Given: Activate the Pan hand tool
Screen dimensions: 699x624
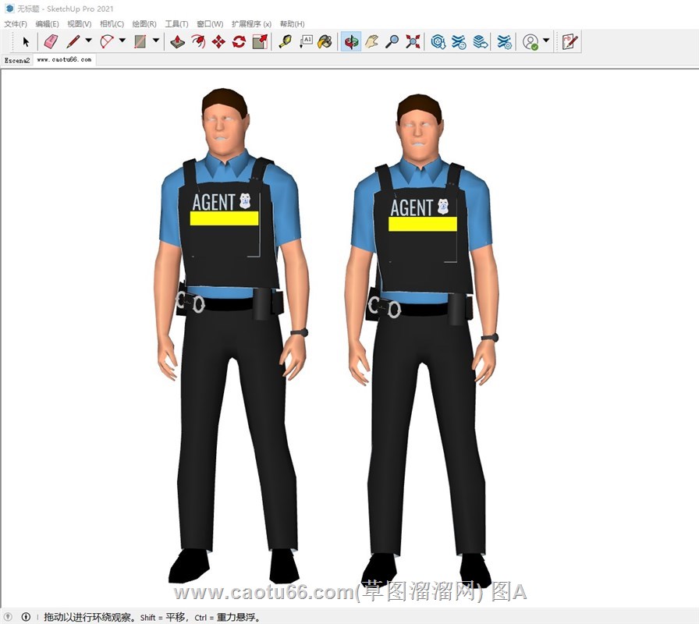Looking at the screenshot, I should tap(371, 41).
